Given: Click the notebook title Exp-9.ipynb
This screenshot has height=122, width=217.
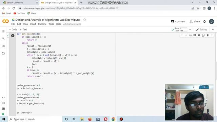Looking at the screenshot, I should pyautogui.click(x=48, y=20).
